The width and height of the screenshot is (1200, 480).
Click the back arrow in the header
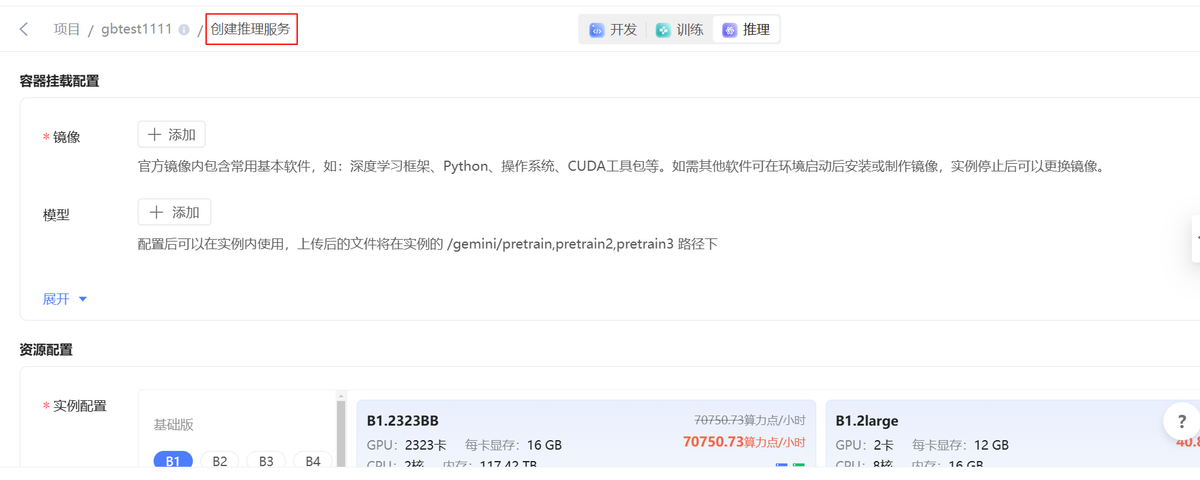[24, 29]
